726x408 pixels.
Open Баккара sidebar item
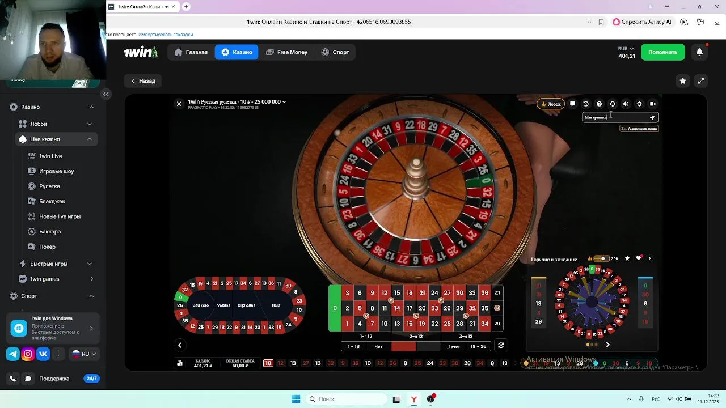(x=50, y=232)
